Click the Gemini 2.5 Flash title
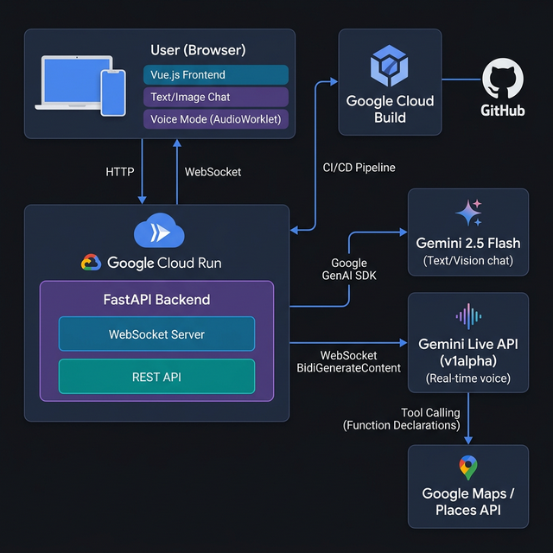This screenshot has height=553, width=553. tap(468, 243)
